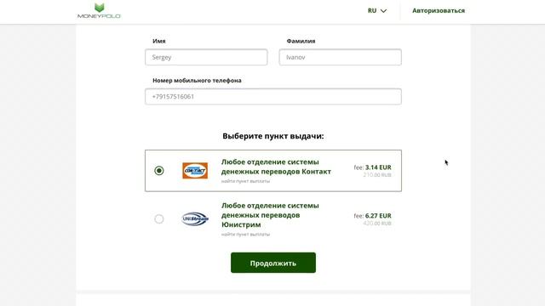
Task: Select the Контакт payout radio button
Action: coord(159,171)
